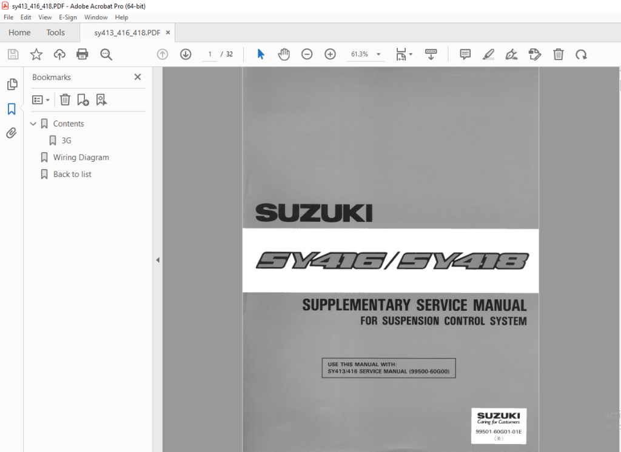
Task: Select the Highlight text tool
Action: tap(488, 54)
